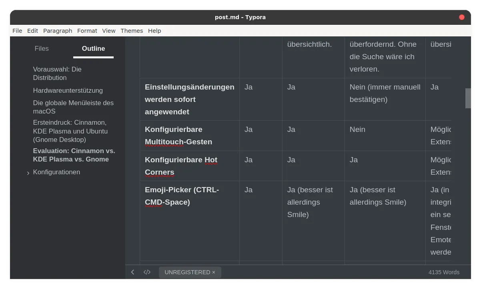The width and height of the screenshot is (481, 289).
Task: Dismiss the UNREGISTERED badge
Action: tap(214, 272)
